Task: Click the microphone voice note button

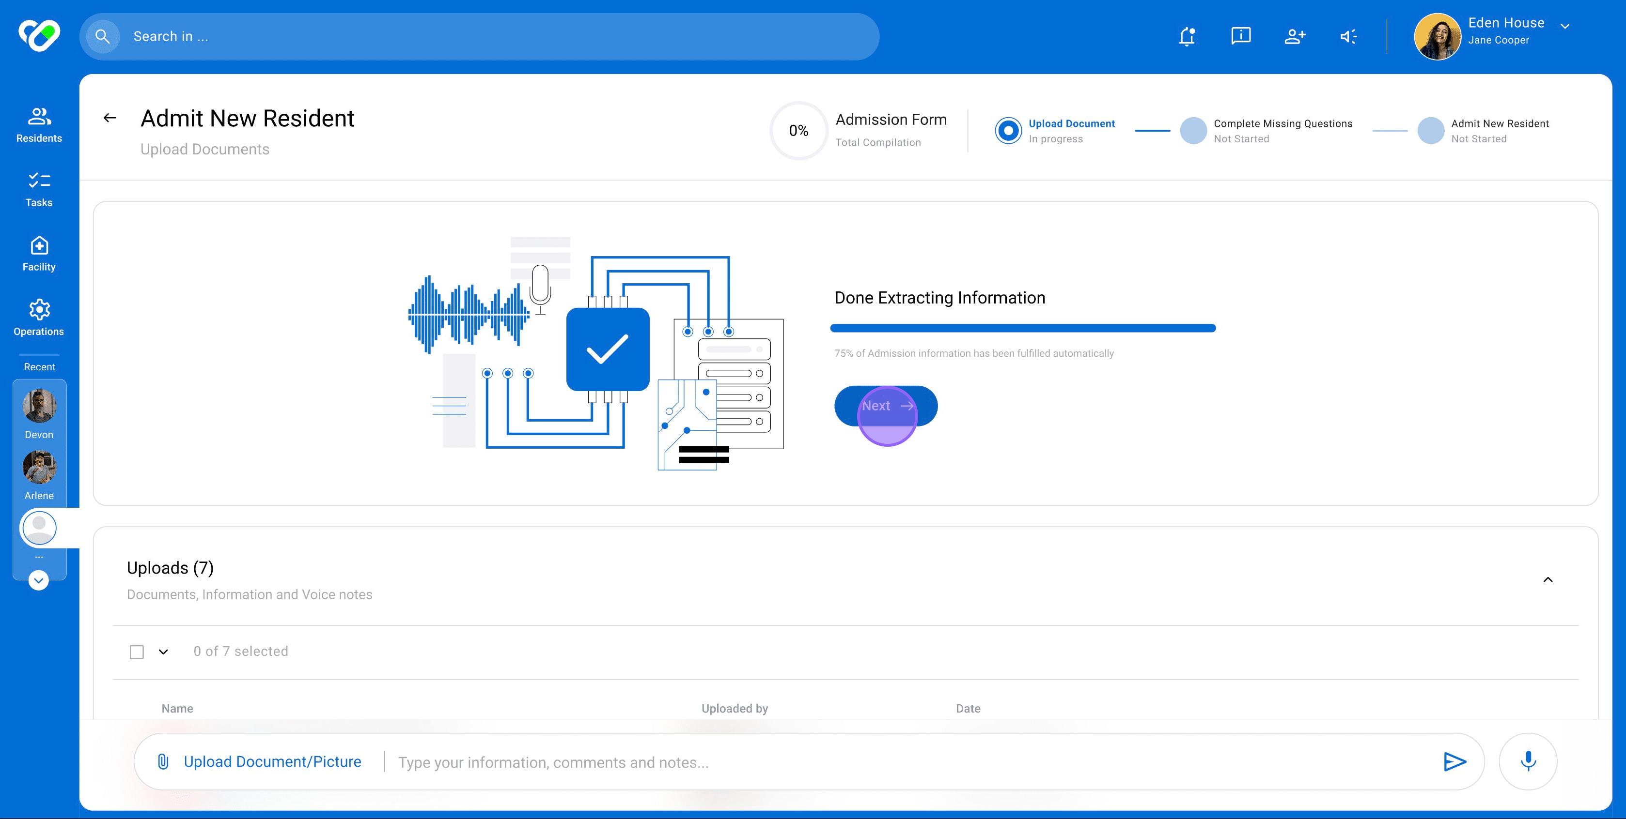Action: click(x=1528, y=761)
